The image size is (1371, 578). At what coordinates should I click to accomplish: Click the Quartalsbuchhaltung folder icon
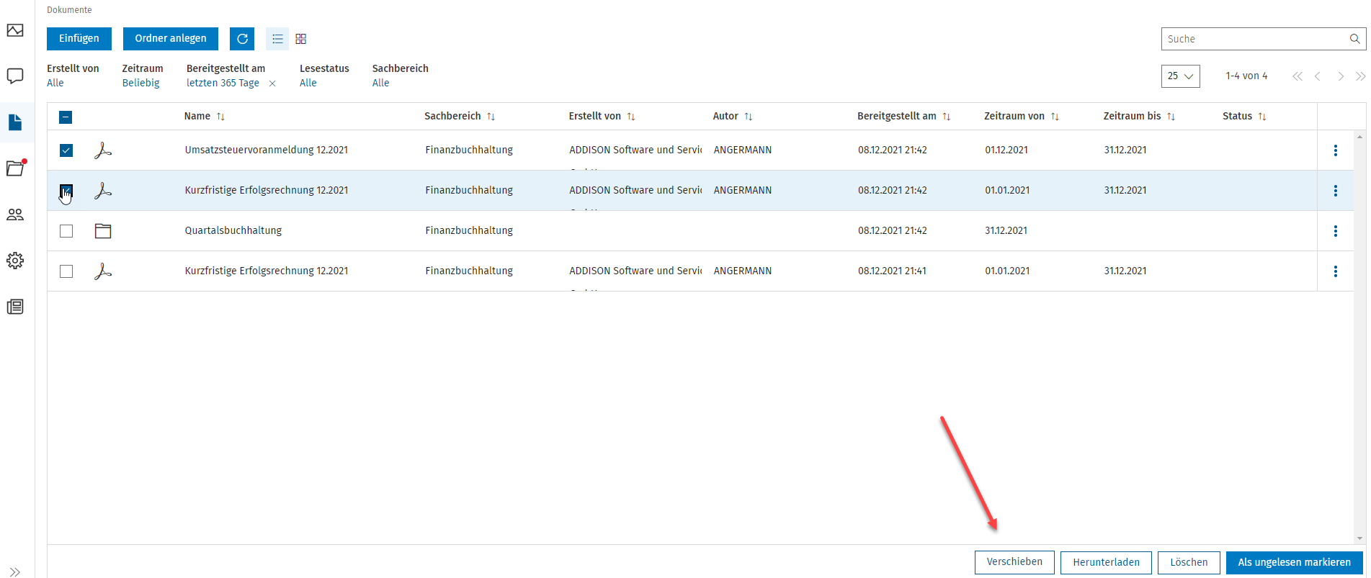point(103,231)
